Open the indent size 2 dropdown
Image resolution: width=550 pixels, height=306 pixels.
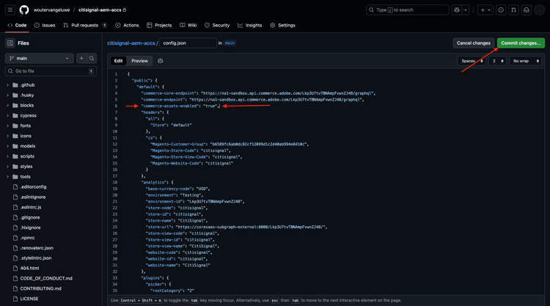pyautogui.click(x=497, y=61)
